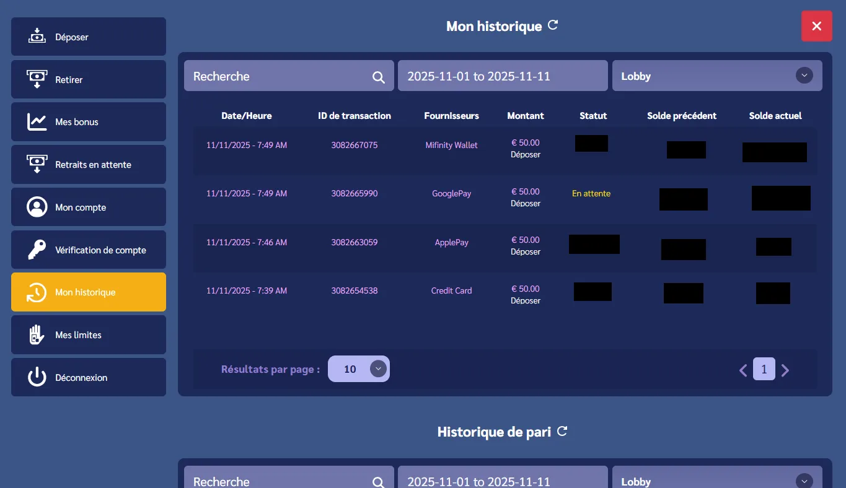
Task: Open the Mes bonus section
Action: tap(89, 122)
